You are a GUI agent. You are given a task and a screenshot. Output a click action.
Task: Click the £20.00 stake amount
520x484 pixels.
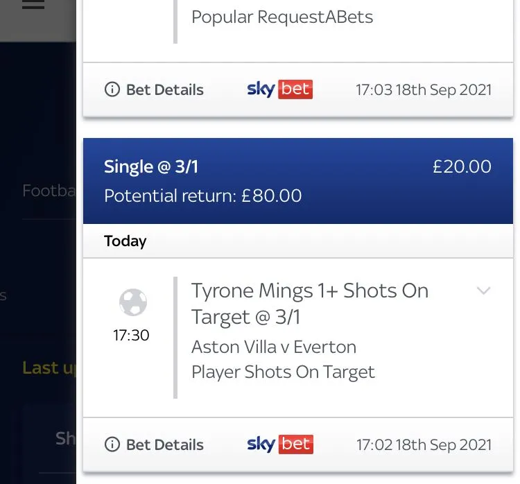(x=462, y=166)
